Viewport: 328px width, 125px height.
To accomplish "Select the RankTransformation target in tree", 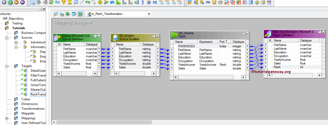I will click(38, 94).
